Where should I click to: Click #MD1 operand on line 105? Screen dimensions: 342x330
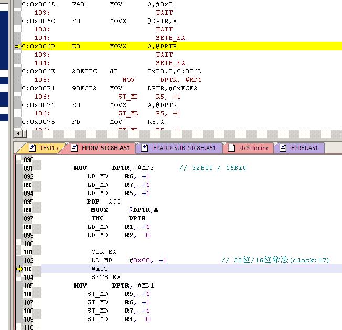point(146,285)
